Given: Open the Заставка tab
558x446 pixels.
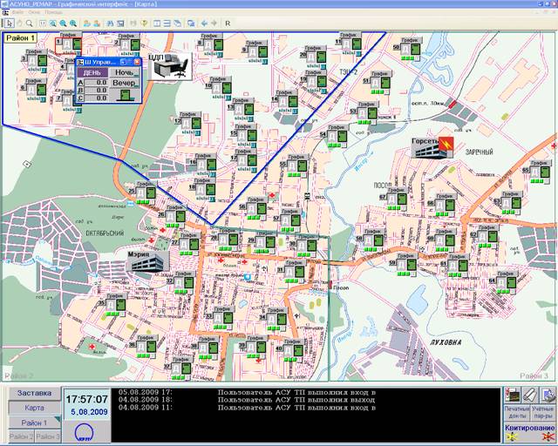Looking at the screenshot, I should [35, 393].
